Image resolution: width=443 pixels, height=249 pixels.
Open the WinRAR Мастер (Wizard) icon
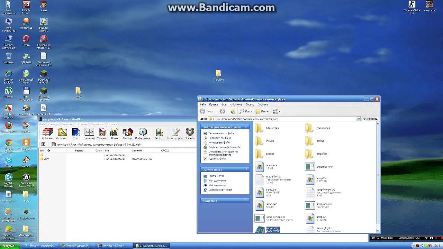click(127, 133)
